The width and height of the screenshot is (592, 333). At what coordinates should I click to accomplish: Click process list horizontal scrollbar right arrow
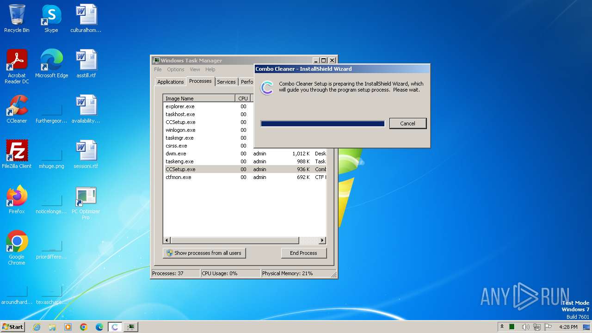coord(322,240)
